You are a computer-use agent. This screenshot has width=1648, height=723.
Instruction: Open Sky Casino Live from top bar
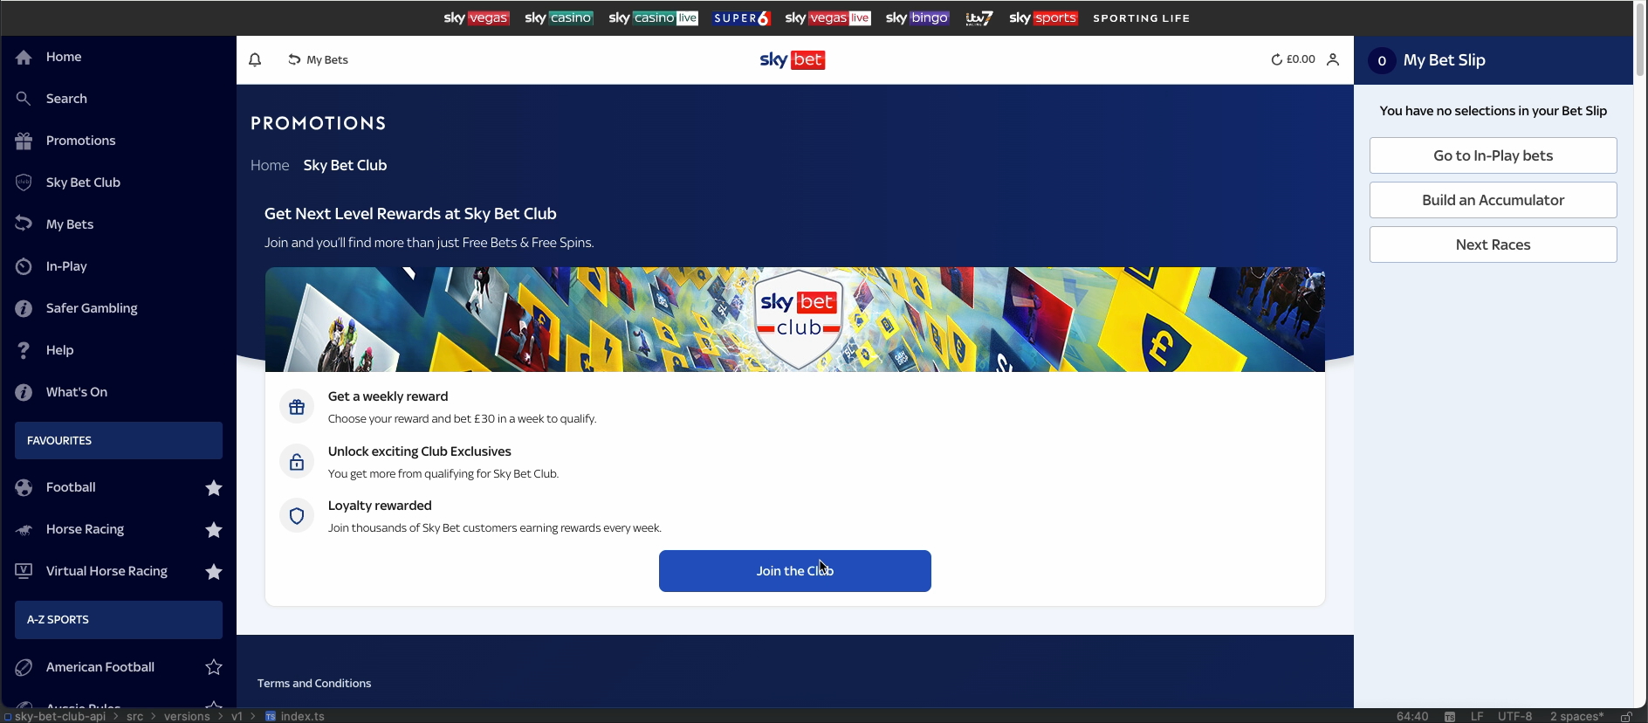point(654,18)
